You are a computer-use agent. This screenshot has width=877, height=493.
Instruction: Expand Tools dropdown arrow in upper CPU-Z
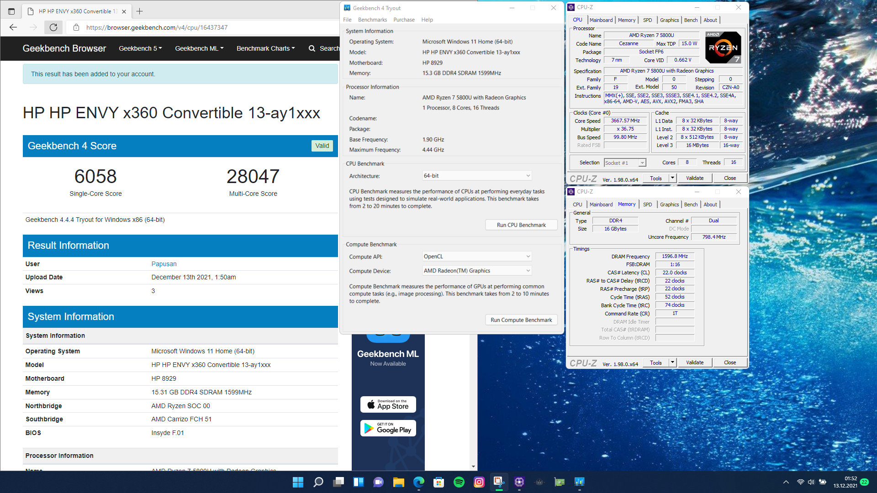pos(672,178)
